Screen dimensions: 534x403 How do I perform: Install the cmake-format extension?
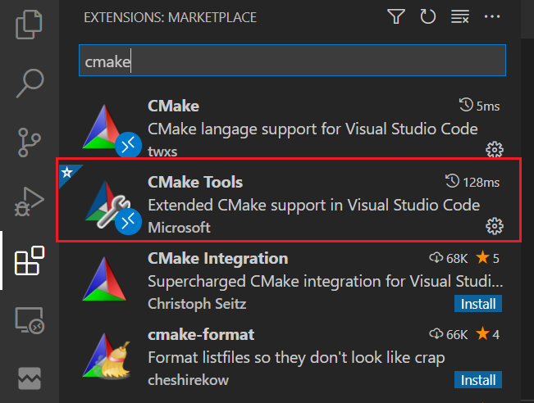tap(477, 380)
